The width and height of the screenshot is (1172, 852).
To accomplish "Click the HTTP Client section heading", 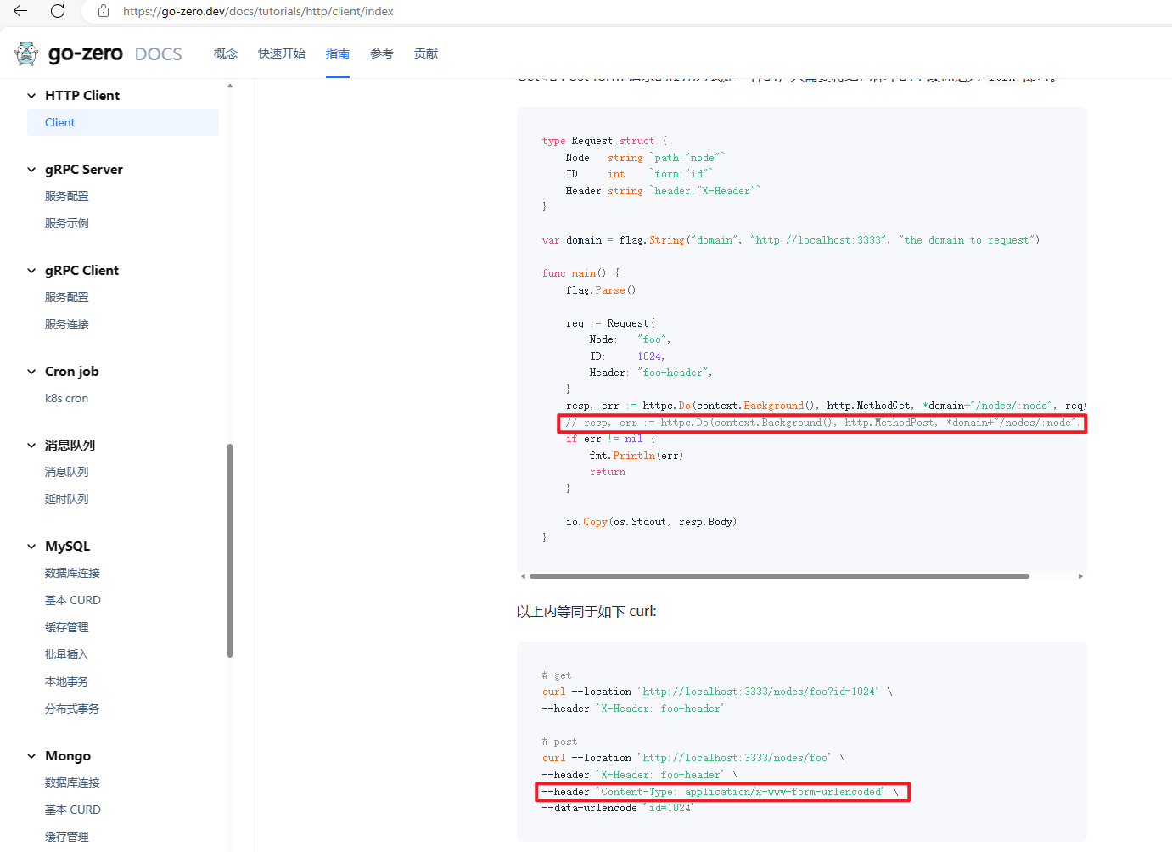I will click(82, 96).
